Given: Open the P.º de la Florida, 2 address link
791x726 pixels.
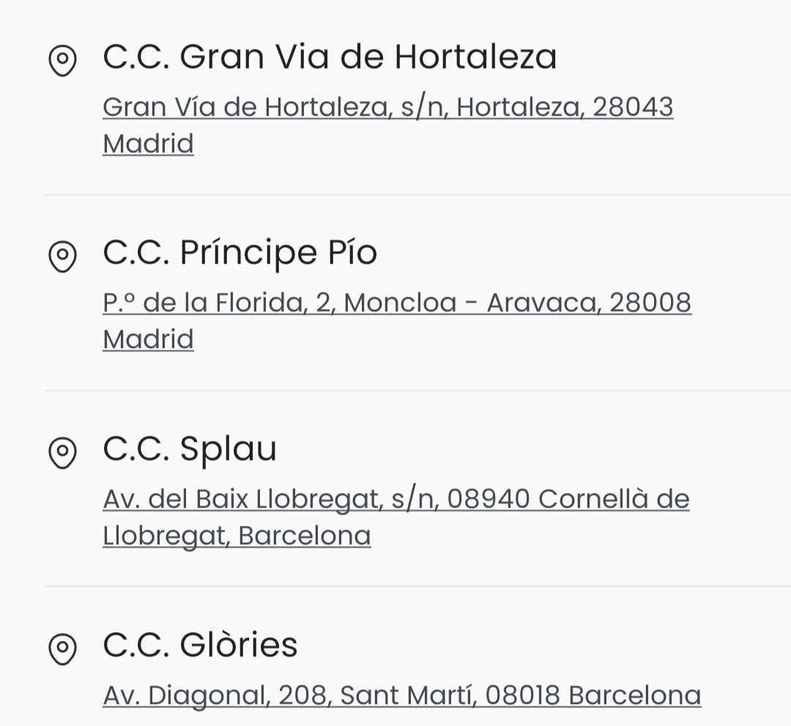Looking at the screenshot, I should pyautogui.click(x=397, y=321).
